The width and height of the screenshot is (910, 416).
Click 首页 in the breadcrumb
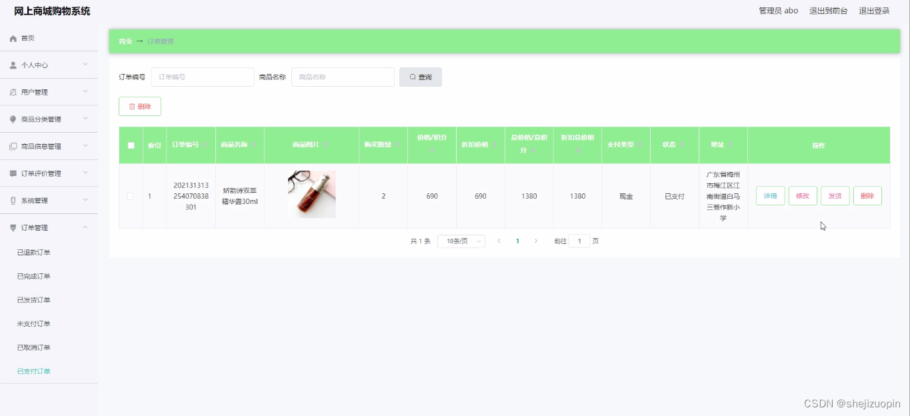pyautogui.click(x=125, y=41)
